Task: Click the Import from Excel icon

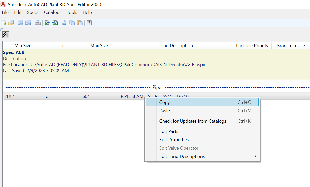Action: click(x=55, y=23)
